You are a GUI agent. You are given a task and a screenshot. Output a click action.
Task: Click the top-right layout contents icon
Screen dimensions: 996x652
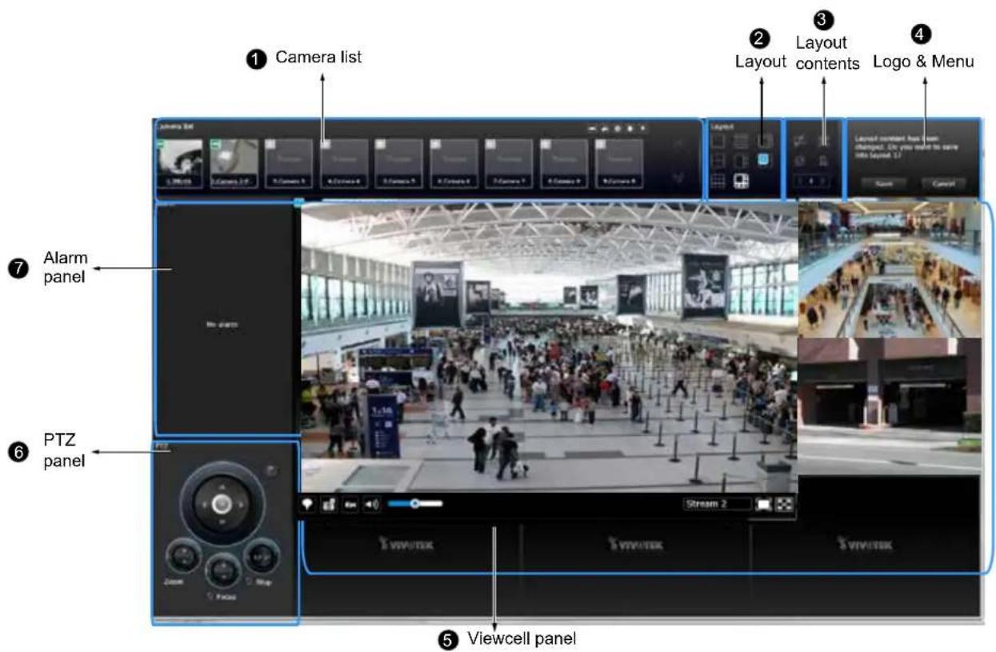tap(824, 142)
